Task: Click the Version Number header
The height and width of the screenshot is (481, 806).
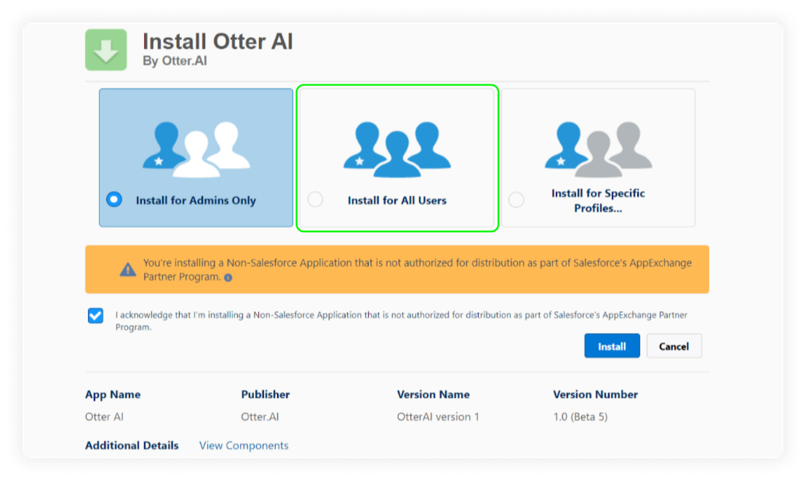Action: [595, 394]
